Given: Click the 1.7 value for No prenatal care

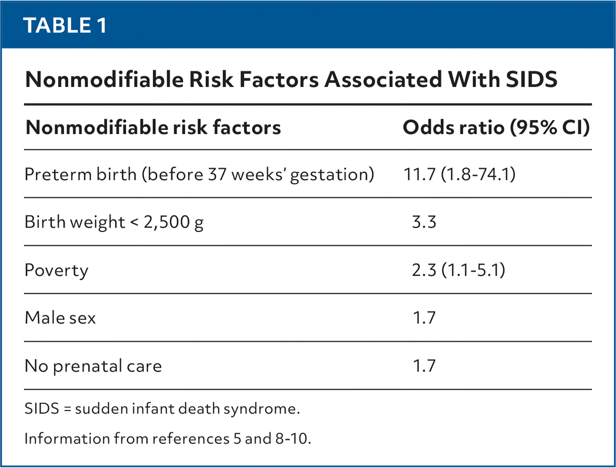Looking at the screenshot, I should (424, 366).
